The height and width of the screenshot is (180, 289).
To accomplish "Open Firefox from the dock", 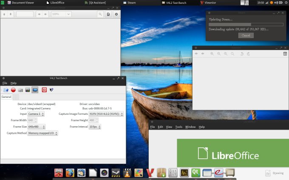I will tap(70, 173).
